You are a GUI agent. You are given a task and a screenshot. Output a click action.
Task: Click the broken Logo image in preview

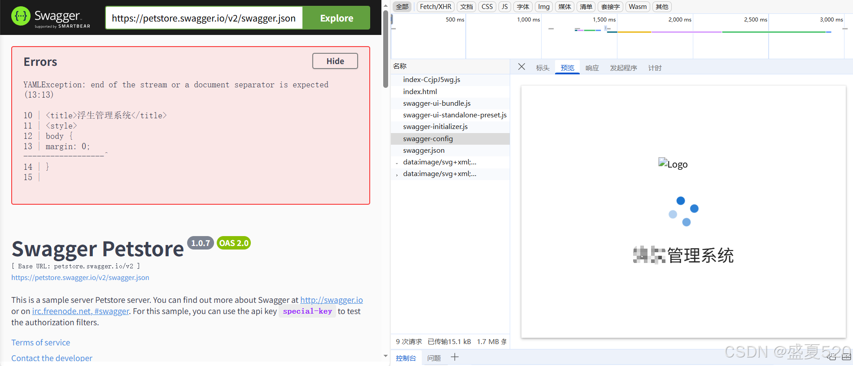point(673,164)
